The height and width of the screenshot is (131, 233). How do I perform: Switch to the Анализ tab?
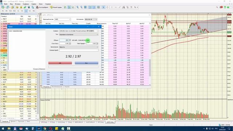pyautogui.click(x=67, y=87)
